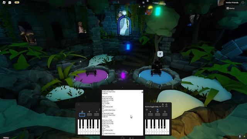Image resolution: width=247 pixels, height=139 pixels.
Task: Click the black bench on the purple platform
Action: click(x=91, y=73)
